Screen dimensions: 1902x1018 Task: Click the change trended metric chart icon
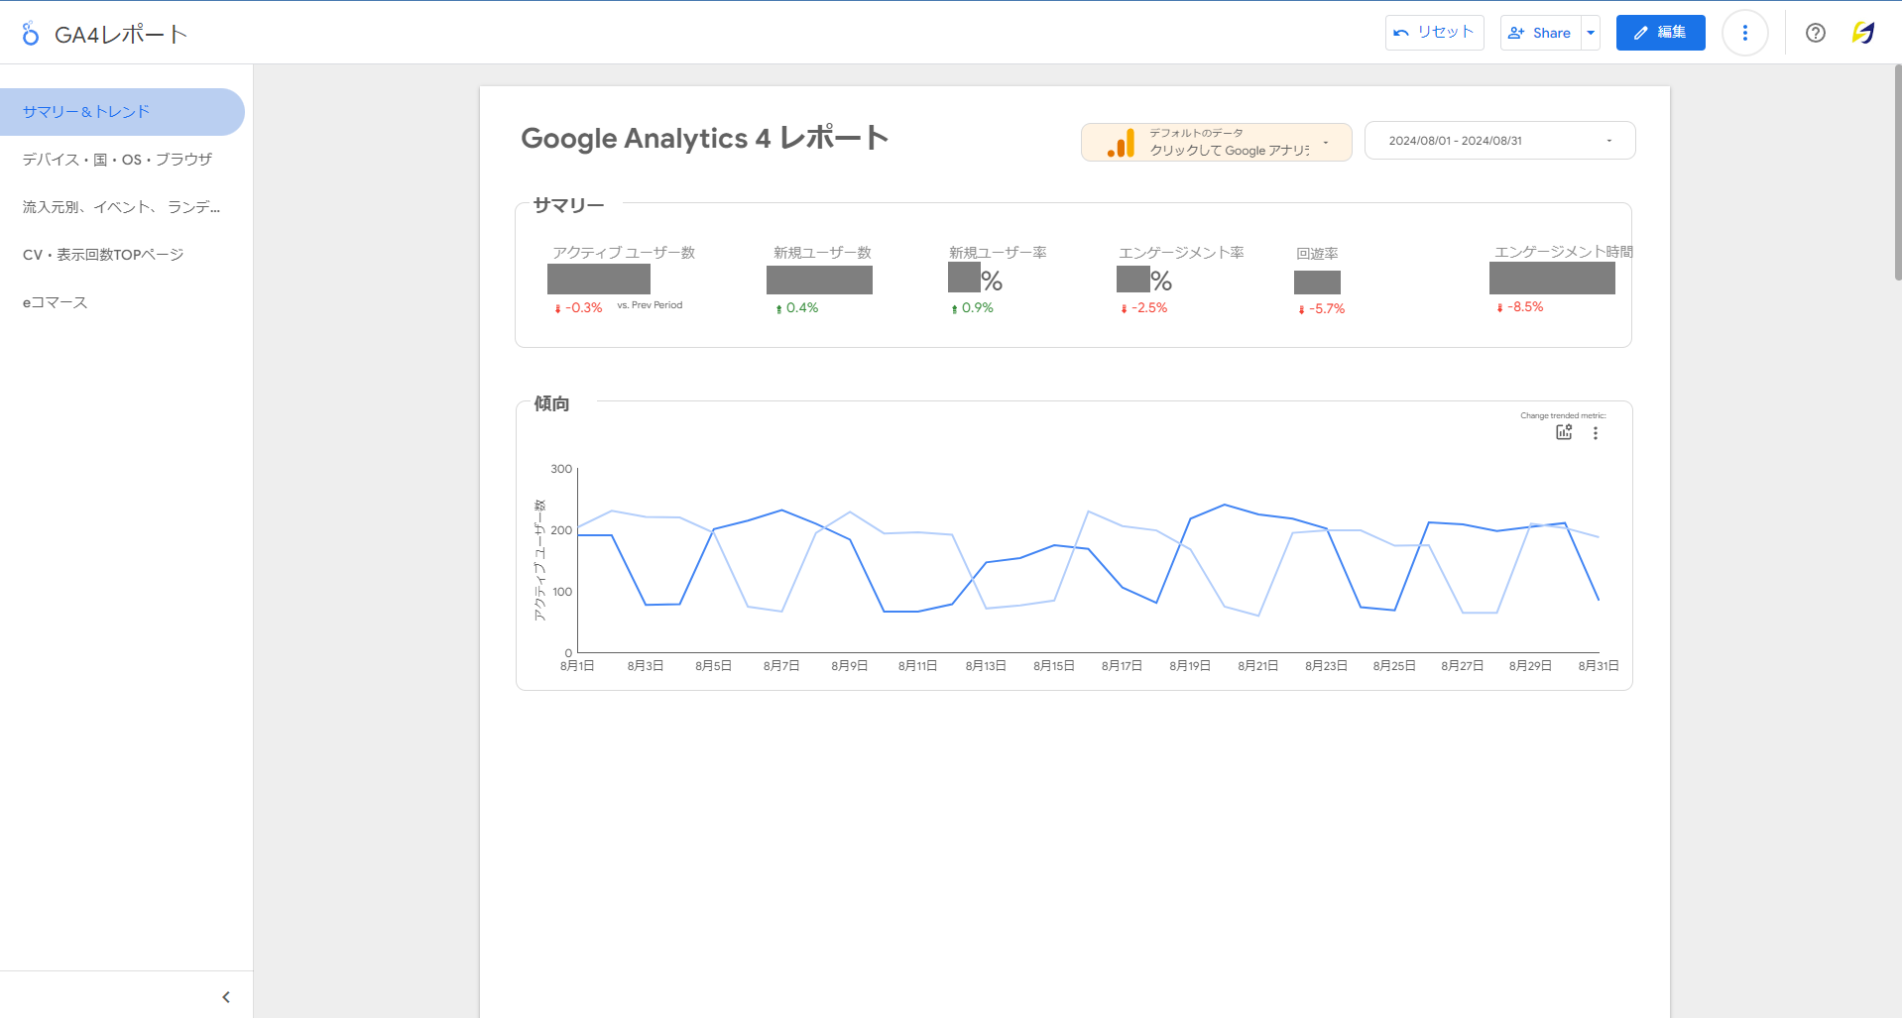click(1564, 432)
